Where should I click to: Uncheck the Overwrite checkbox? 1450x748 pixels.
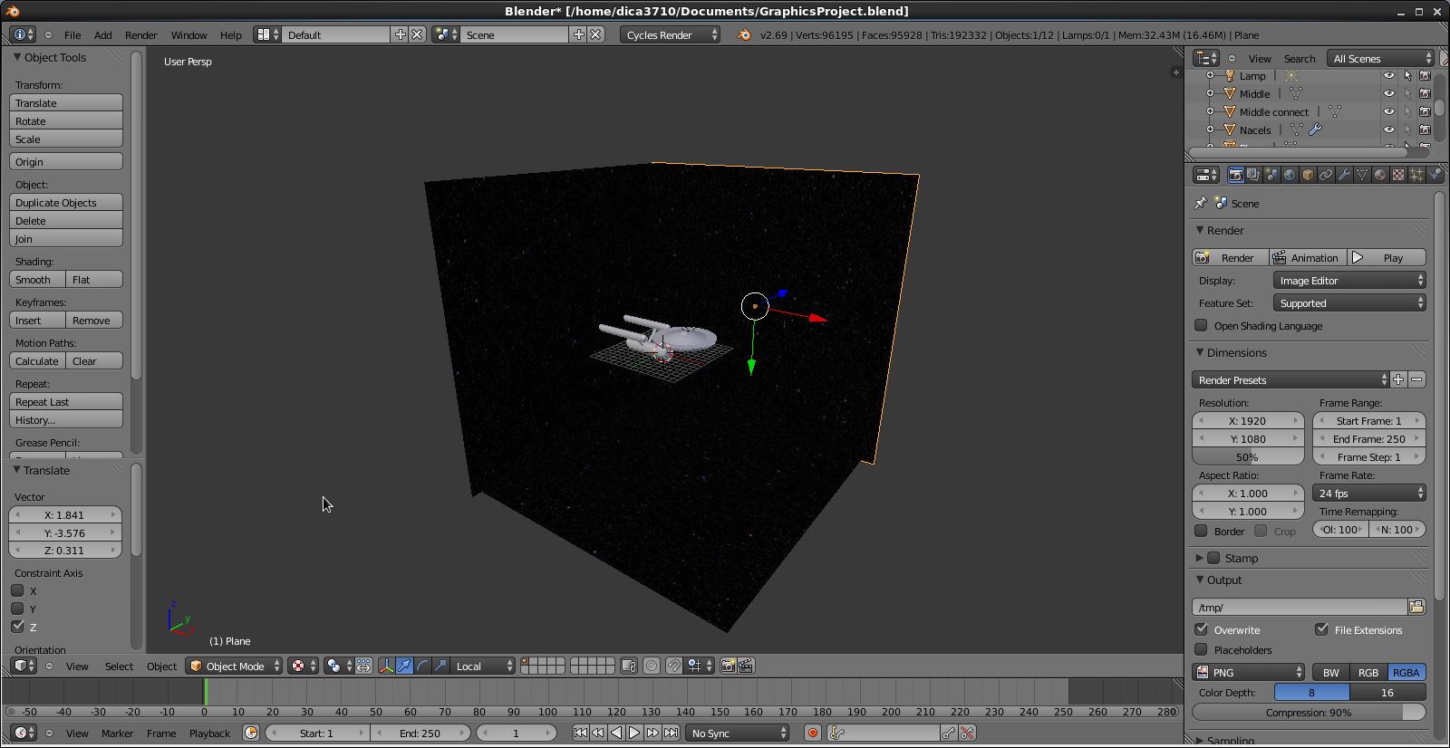click(1201, 629)
